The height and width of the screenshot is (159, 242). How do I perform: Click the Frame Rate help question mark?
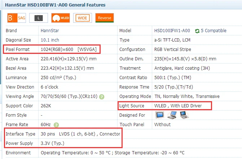pyautogui.click(x=56, y=125)
